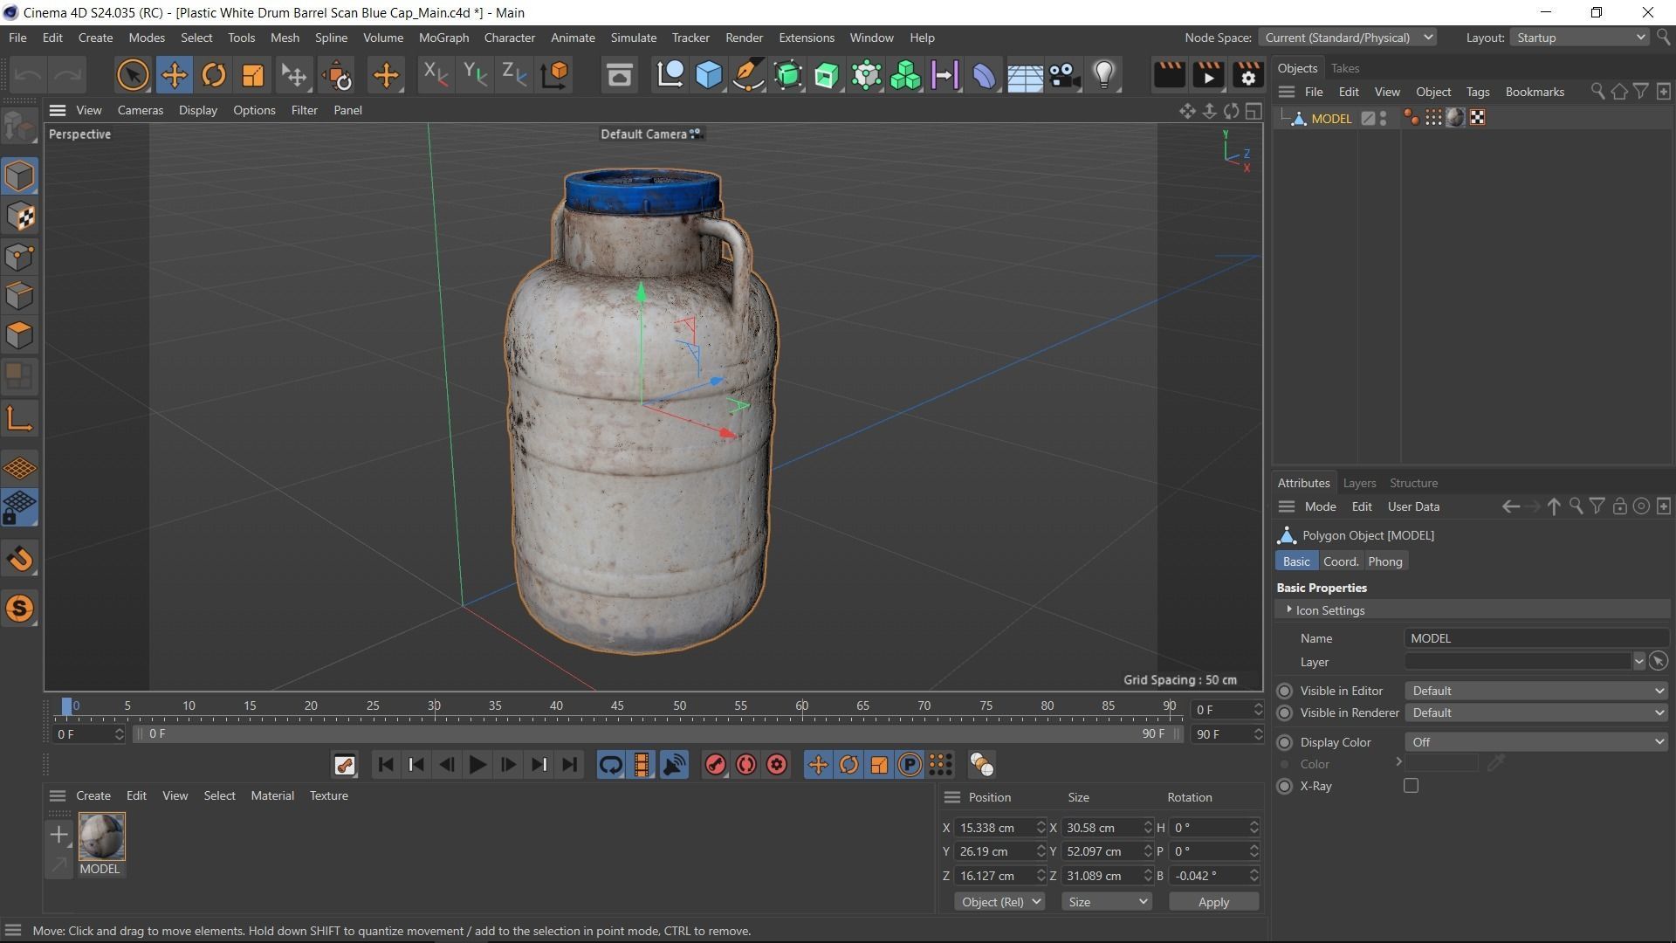Switch to Model mode in left sidebar
1676x943 pixels.
[x=19, y=176]
